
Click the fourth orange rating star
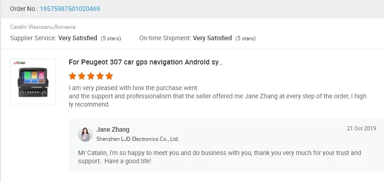[x=100, y=76]
